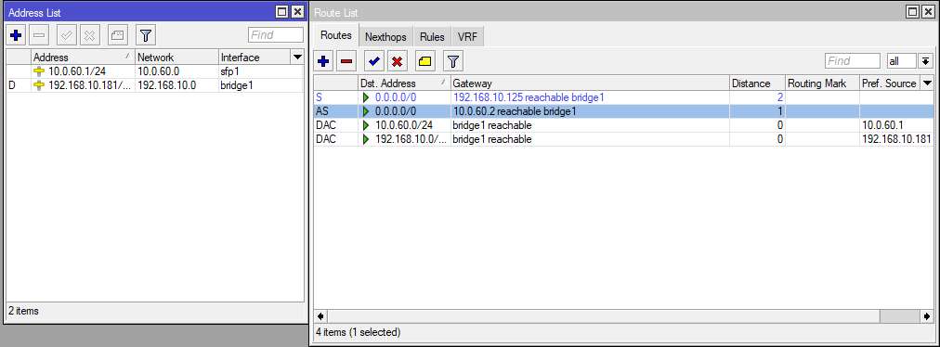
Task: Select address 10.0.60.1/24 row
Action: [x=155, y=72]
